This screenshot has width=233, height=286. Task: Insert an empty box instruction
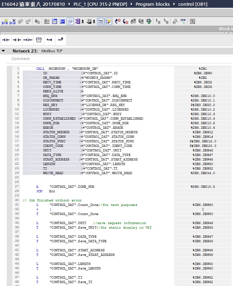click(x=39, y=40)
